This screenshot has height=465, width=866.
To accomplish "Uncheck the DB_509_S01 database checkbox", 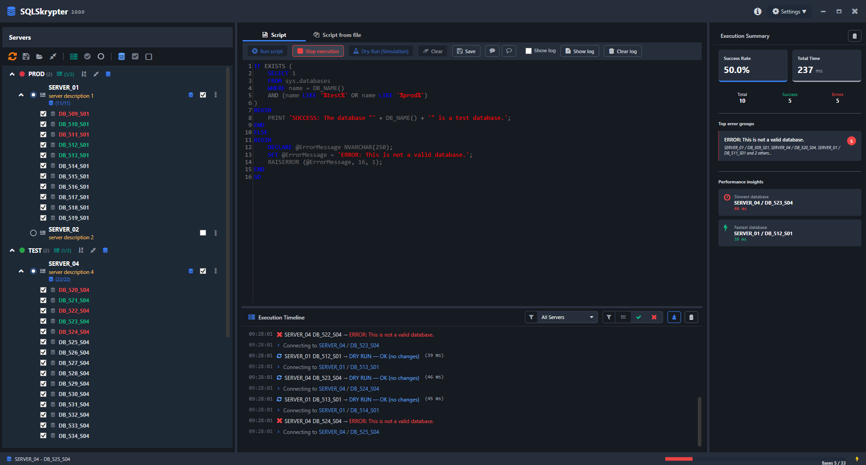I will (43, 114).
